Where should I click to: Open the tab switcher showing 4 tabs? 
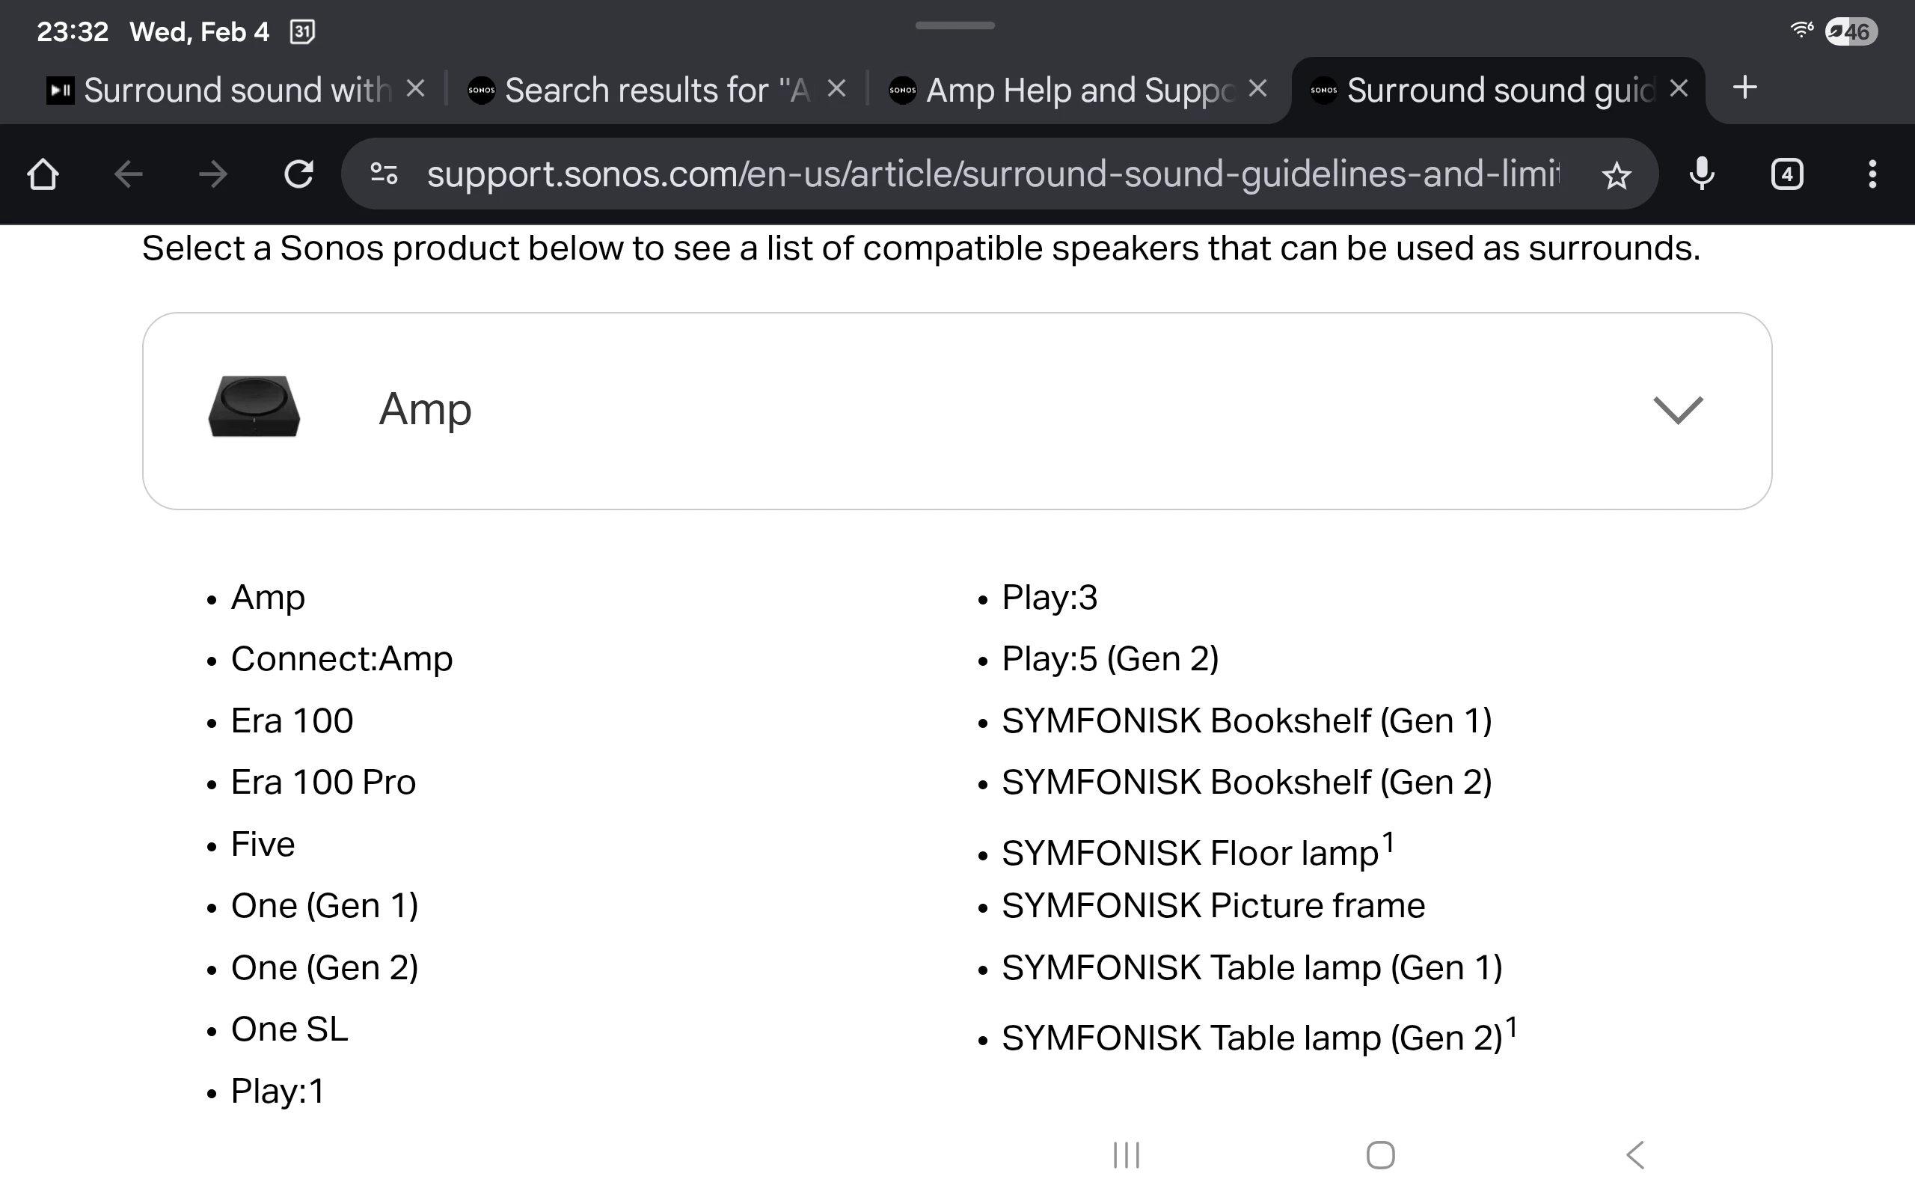coord(1787,174)
